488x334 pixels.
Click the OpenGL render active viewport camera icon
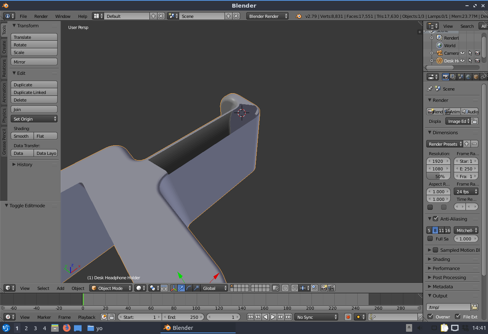point(324,288)
